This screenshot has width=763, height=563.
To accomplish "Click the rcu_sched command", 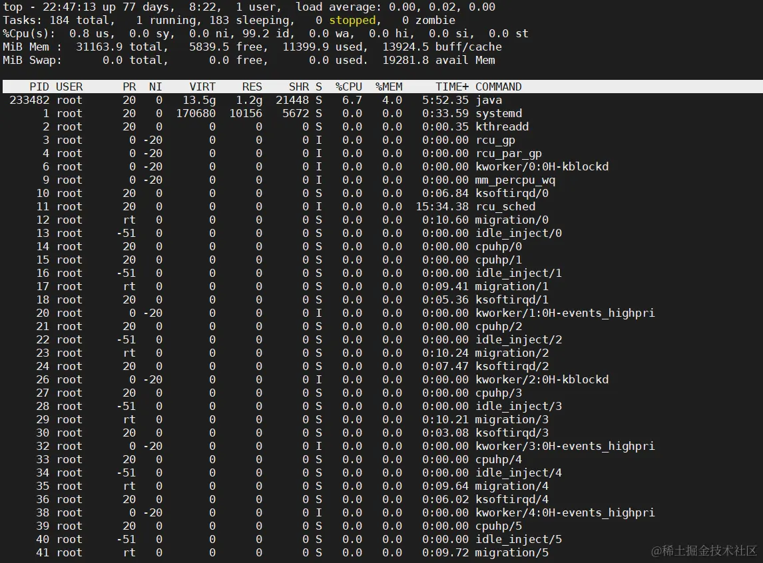I will pos(505,206).
